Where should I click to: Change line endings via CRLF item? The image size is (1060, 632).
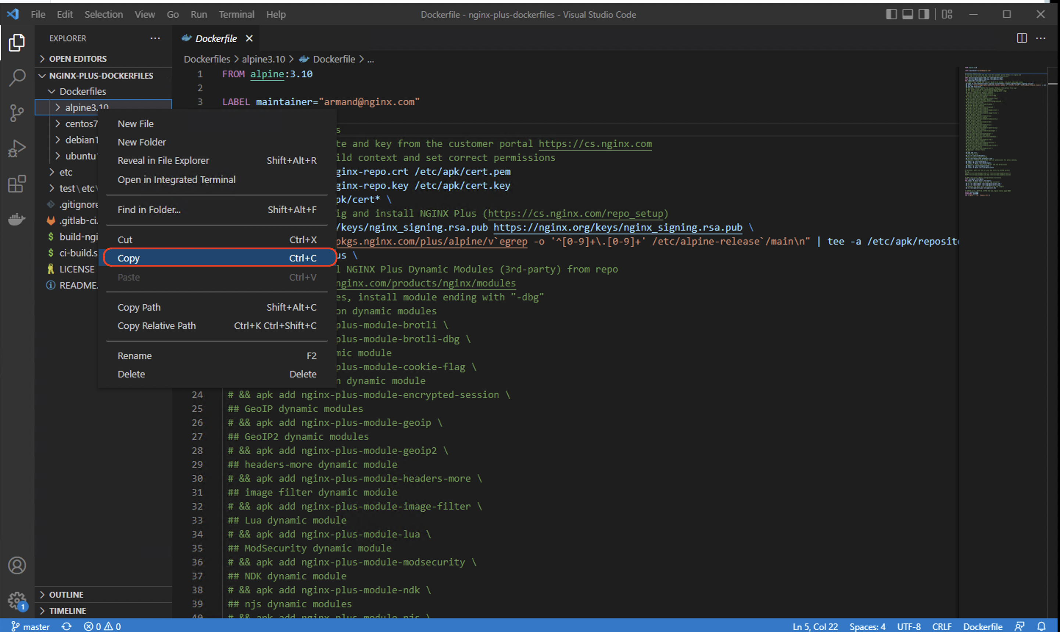[942, 626]
